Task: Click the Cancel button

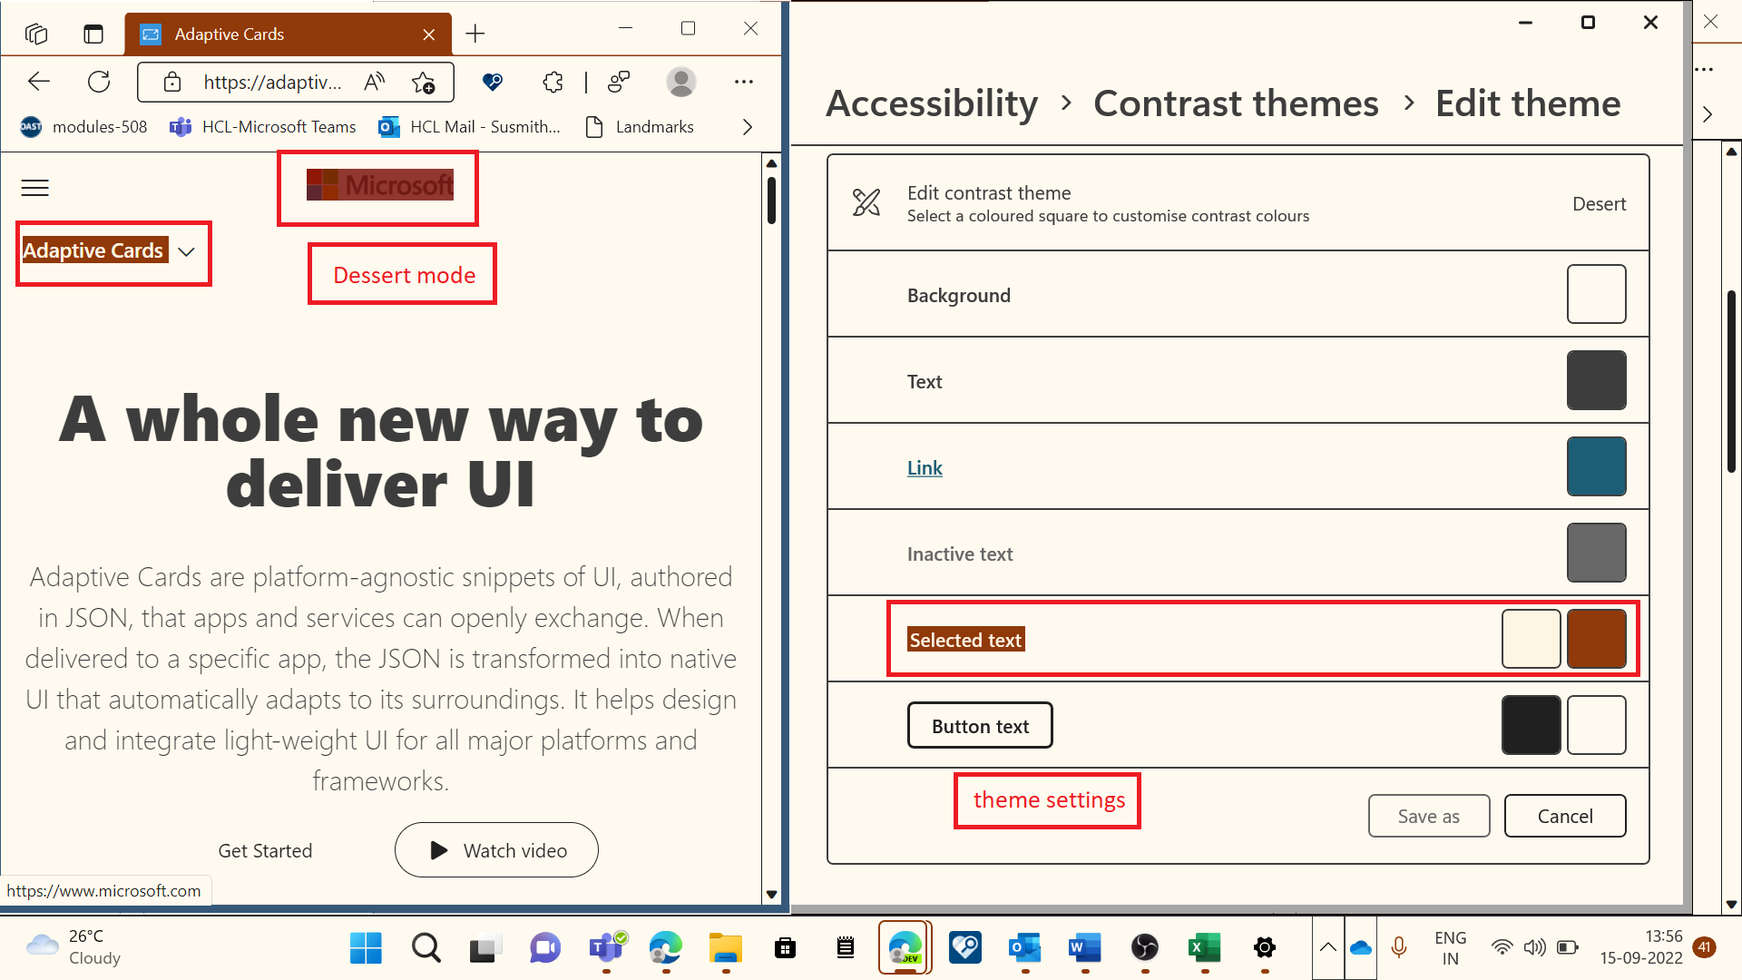Action: [1564, 816]
